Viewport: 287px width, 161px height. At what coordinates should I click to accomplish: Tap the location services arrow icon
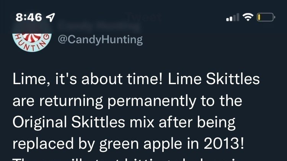pos(51,18)
